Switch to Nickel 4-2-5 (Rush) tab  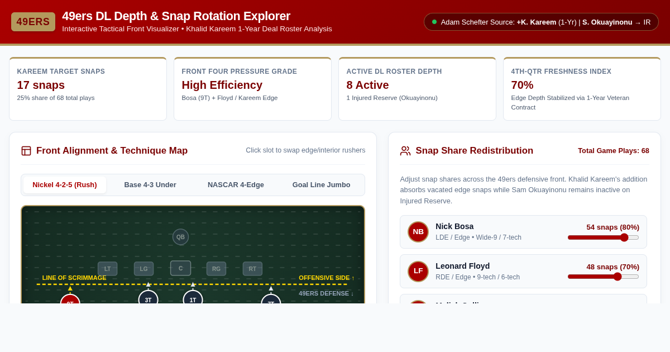click(x=65, y=185)
